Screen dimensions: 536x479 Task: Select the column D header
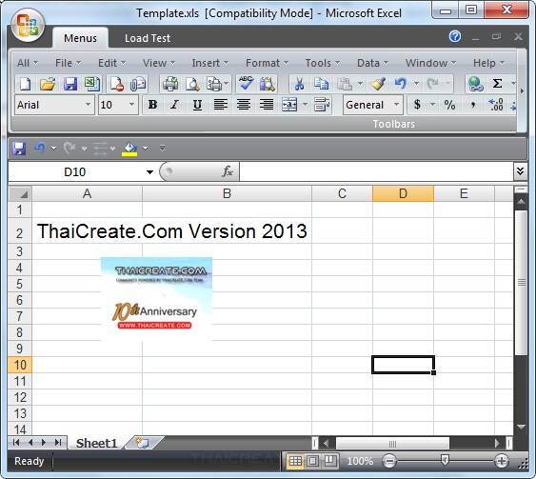tap(403, 193)
